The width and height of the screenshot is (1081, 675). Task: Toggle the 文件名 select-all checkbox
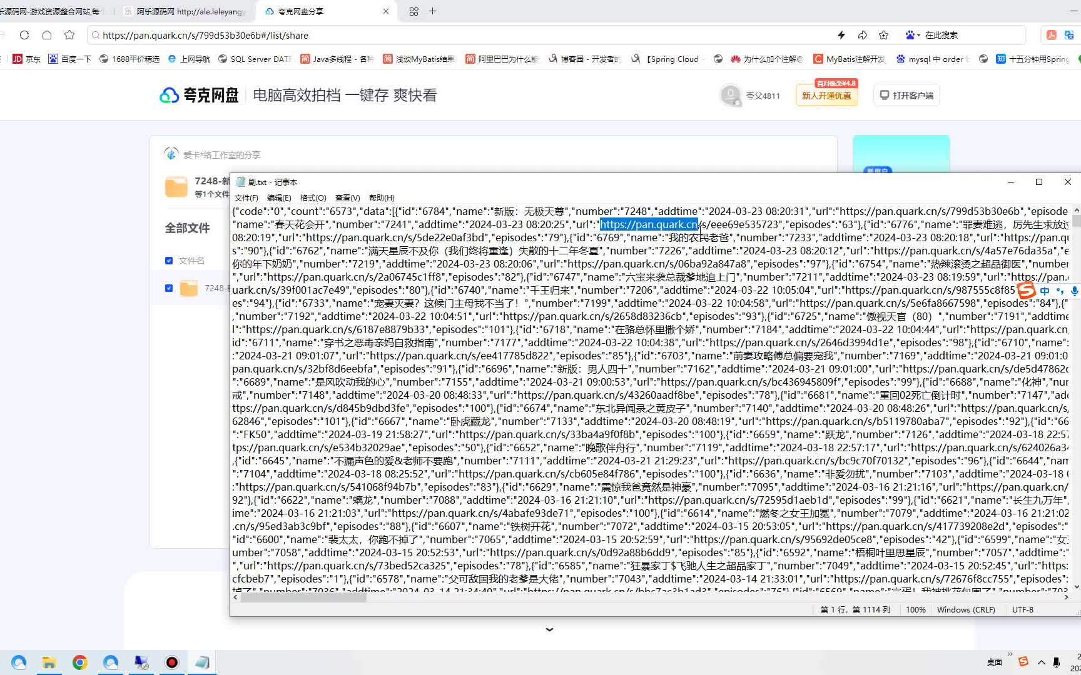click(168, 261)
